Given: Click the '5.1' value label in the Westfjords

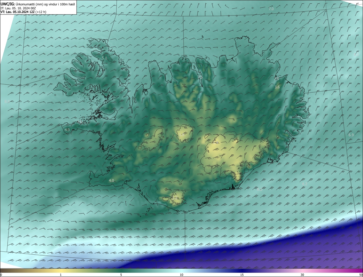Looking at the screenshot, I should click(x=104, y=58).
